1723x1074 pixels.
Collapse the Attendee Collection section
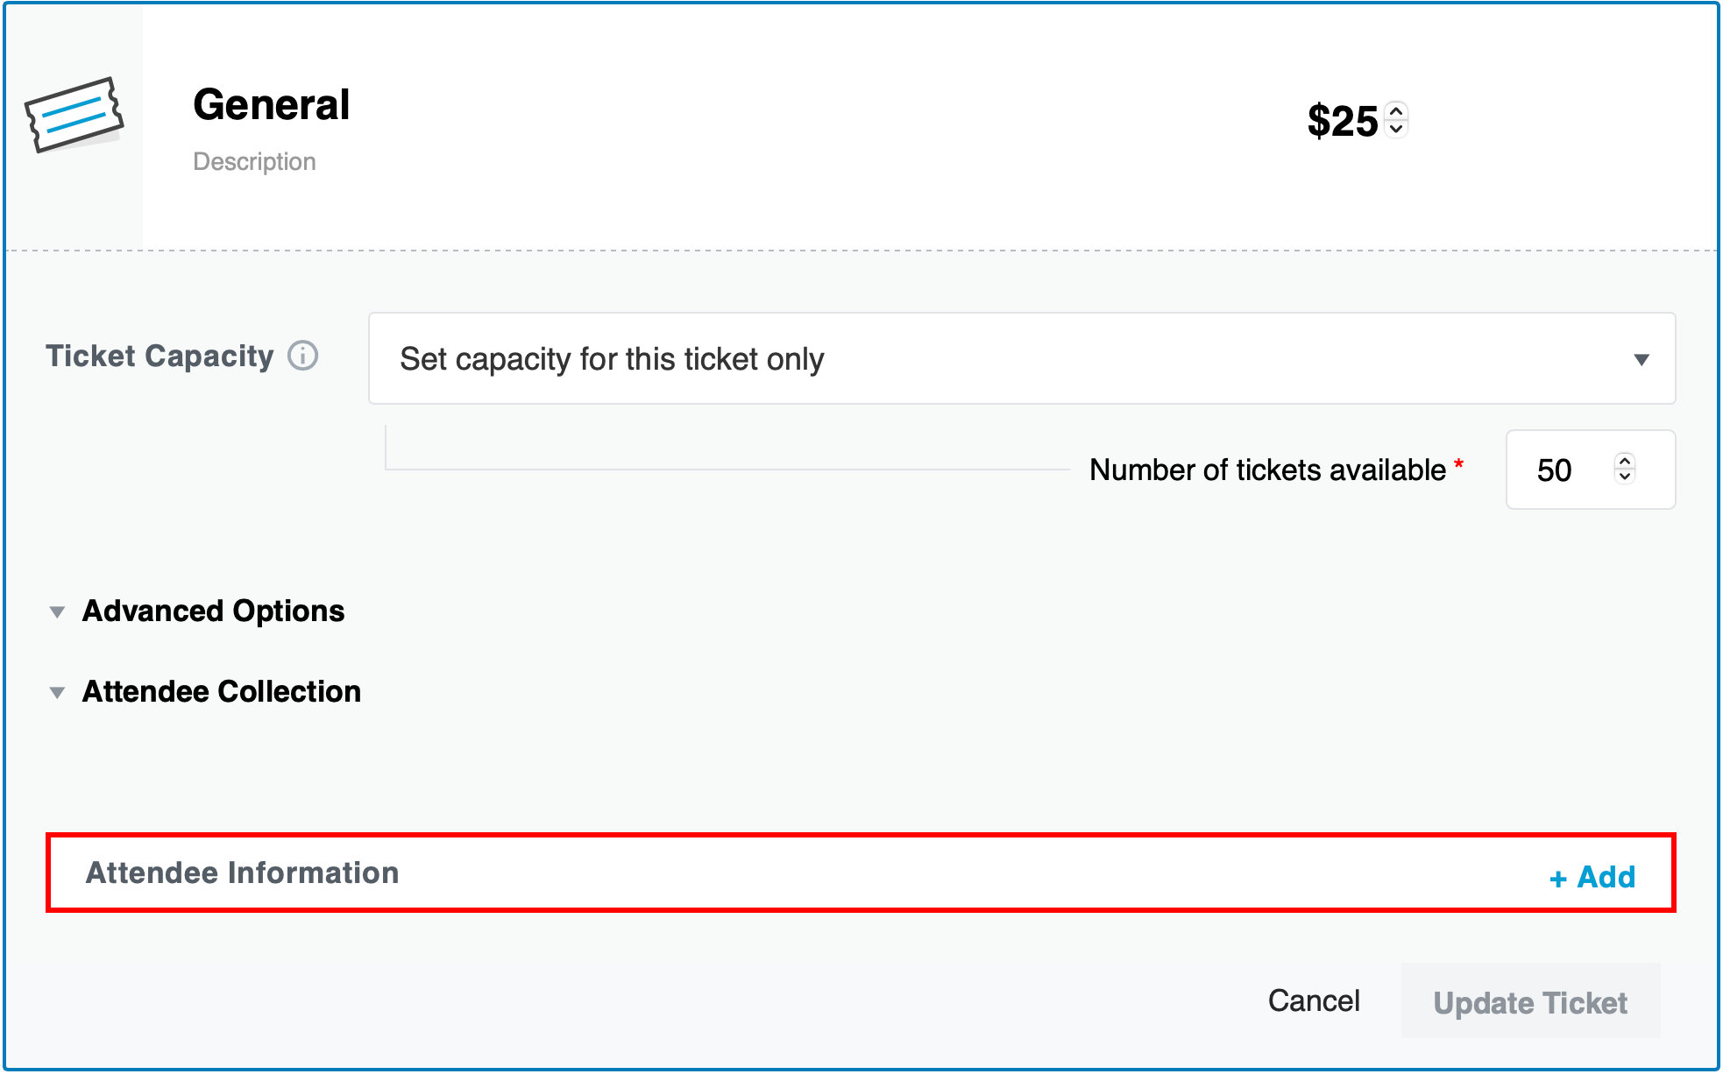[221, 692]
